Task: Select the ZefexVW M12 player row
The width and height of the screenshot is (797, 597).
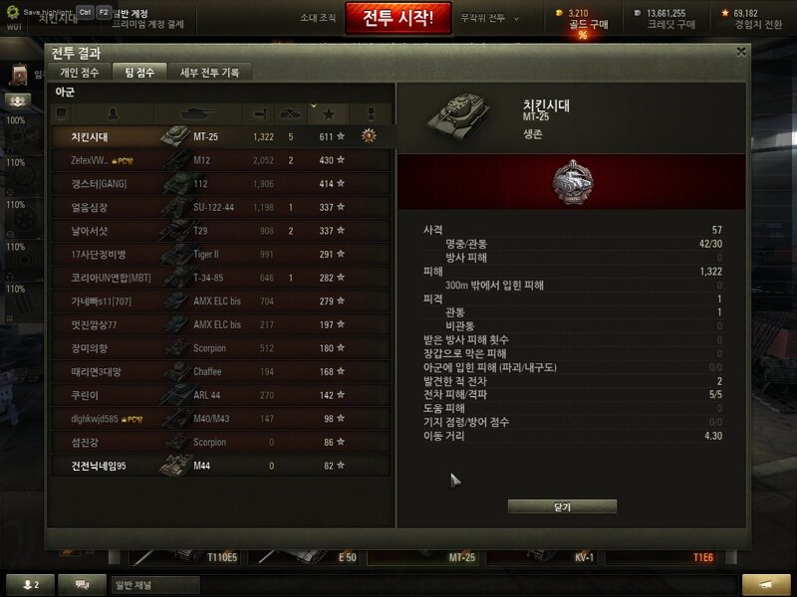Action: [x=221, y=160]
